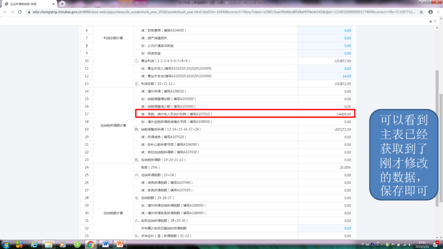Click the restore panel icon beside X

(x=431, y=21)
